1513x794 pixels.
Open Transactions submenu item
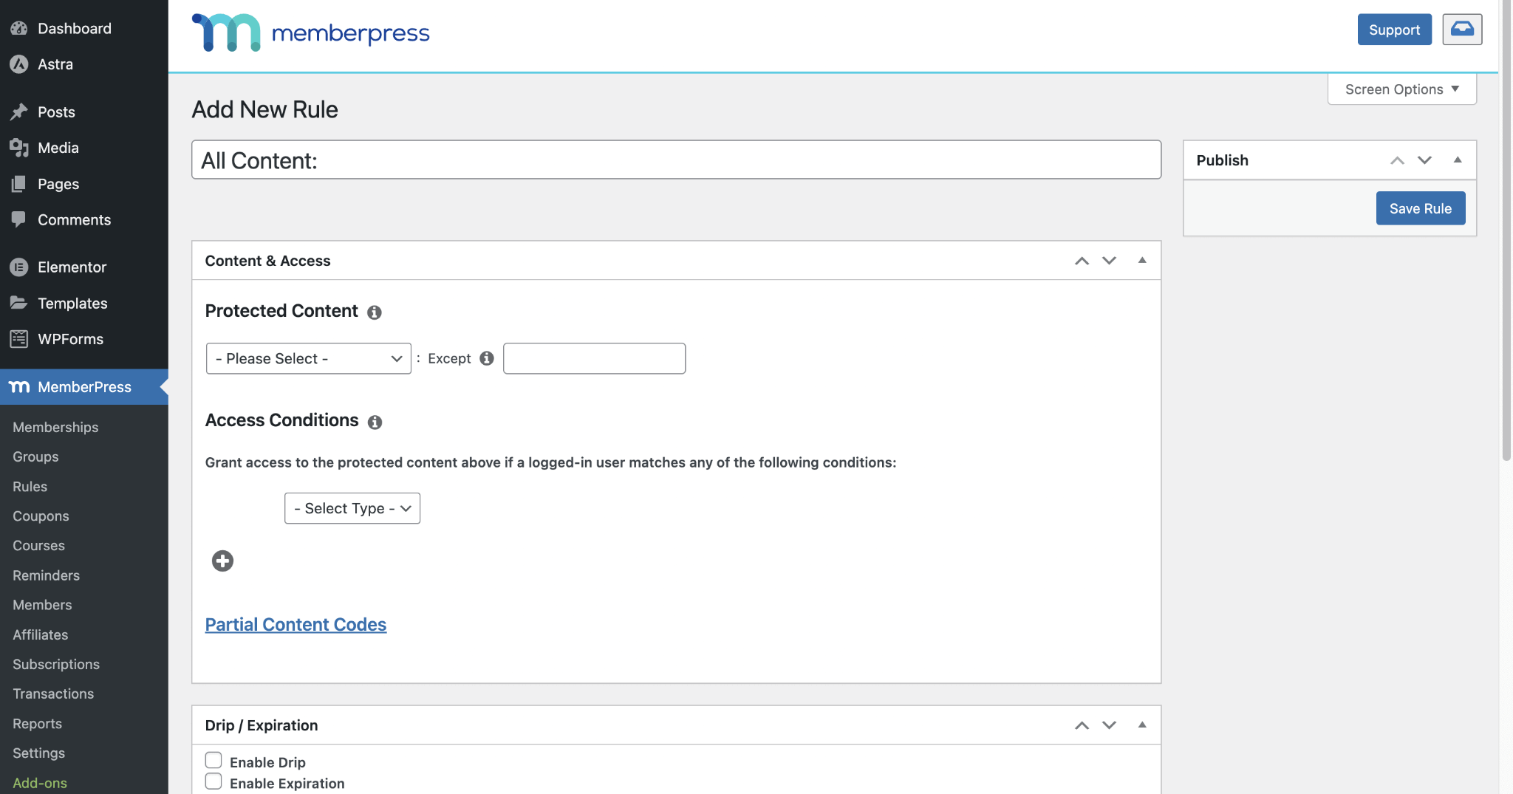tap(53, 694)
